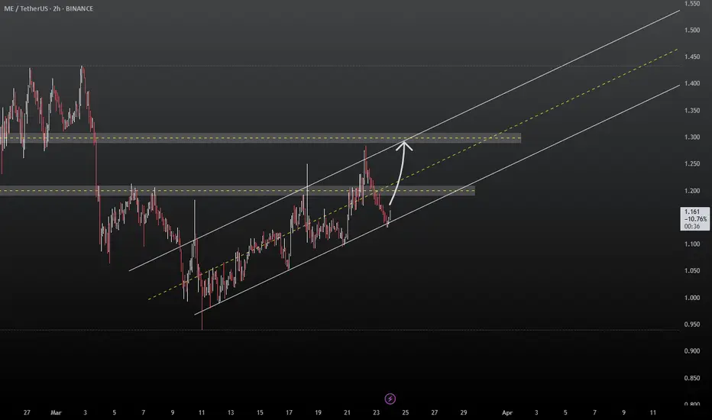Image resolution: width=712 pixels, height=420 pixels.
Task: Click the 0.850 price axis label
Action: [692, 378]
